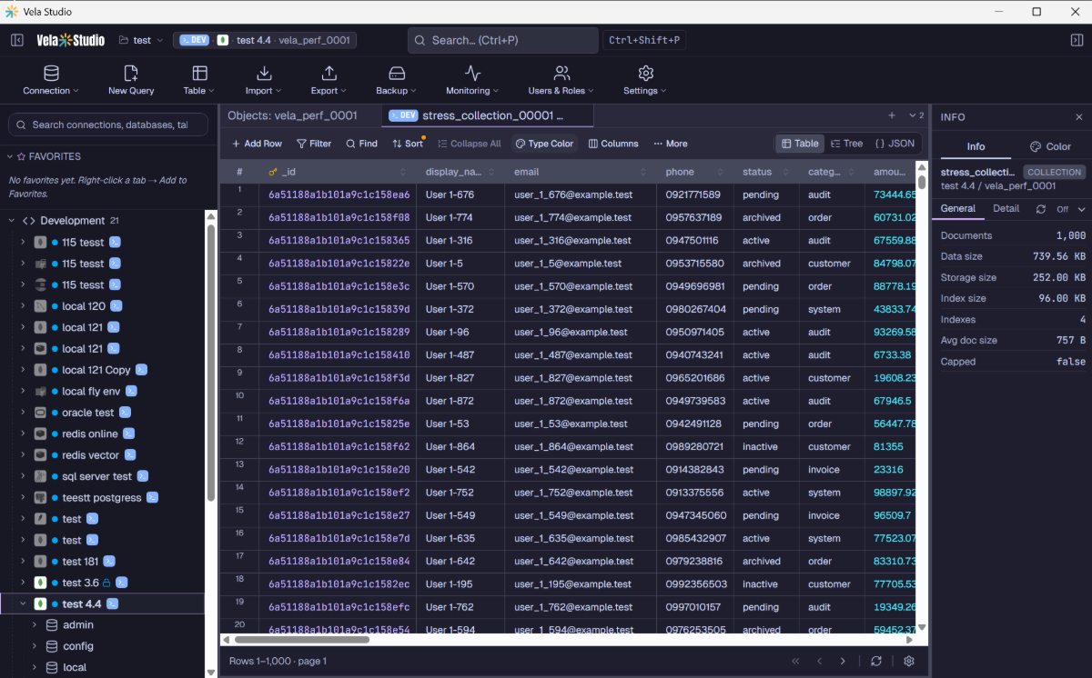The image size is (1092, 678).
Task: Expand the oracle test connection
Action: (x=23, y=413)
